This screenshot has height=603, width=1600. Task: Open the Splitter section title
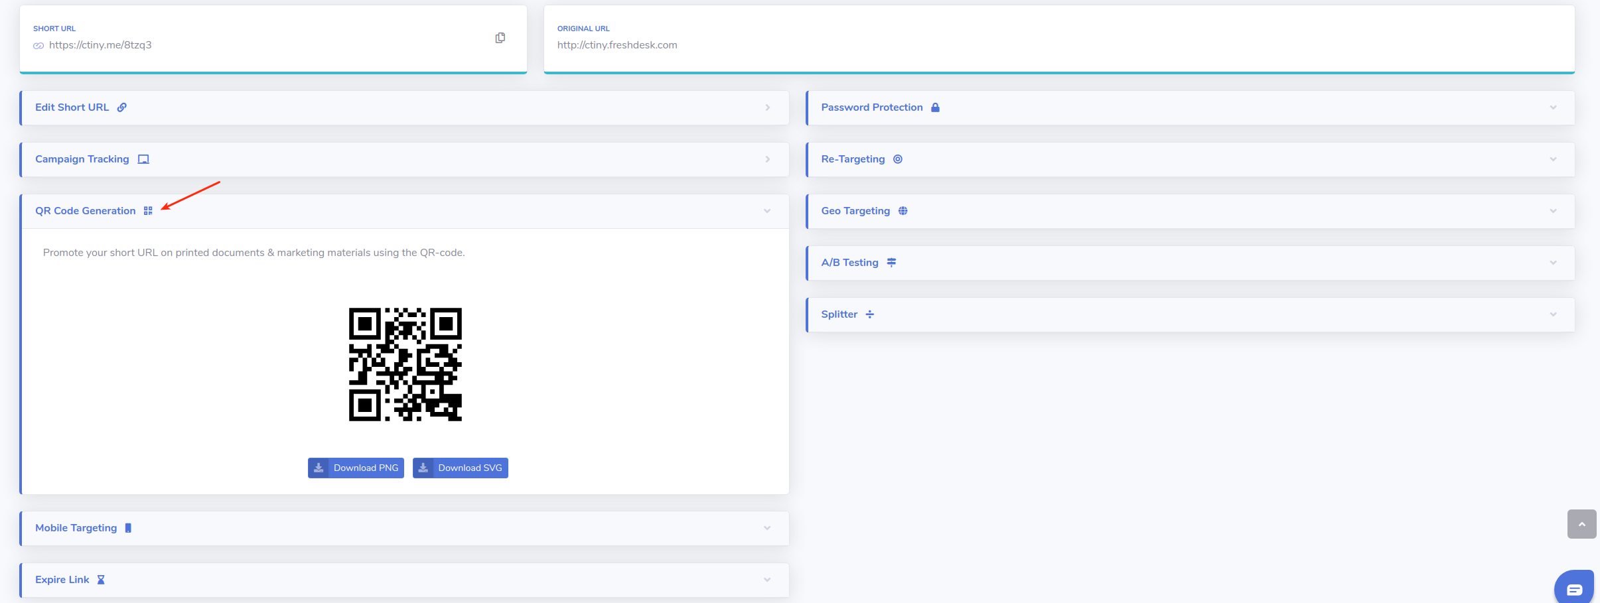tap(839, 314)
